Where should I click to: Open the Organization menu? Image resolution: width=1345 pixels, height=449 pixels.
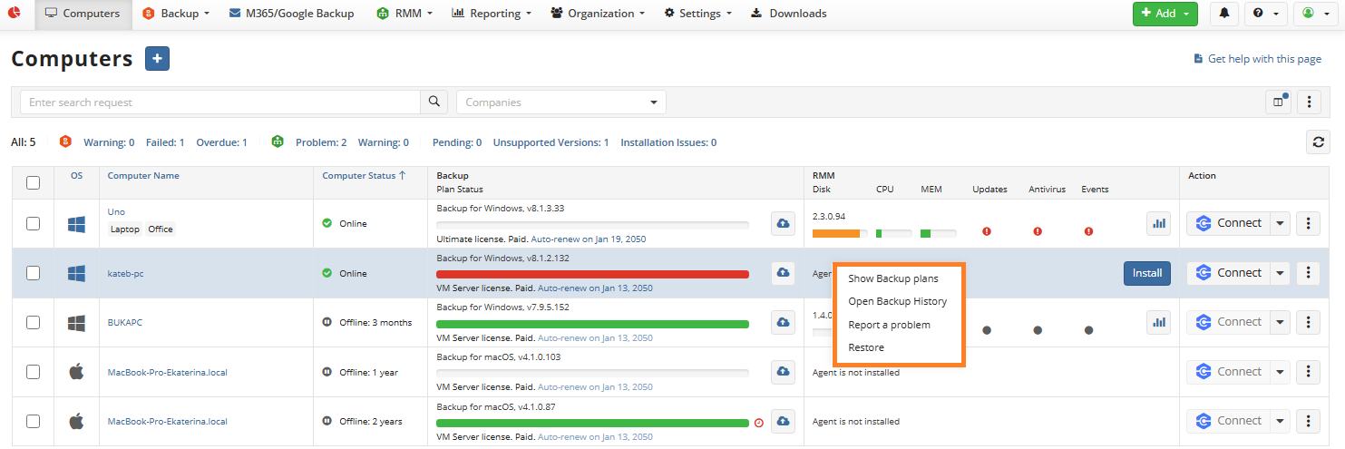[x=598, y=14]
